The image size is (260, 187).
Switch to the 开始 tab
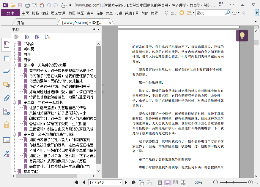coord(21,23)
